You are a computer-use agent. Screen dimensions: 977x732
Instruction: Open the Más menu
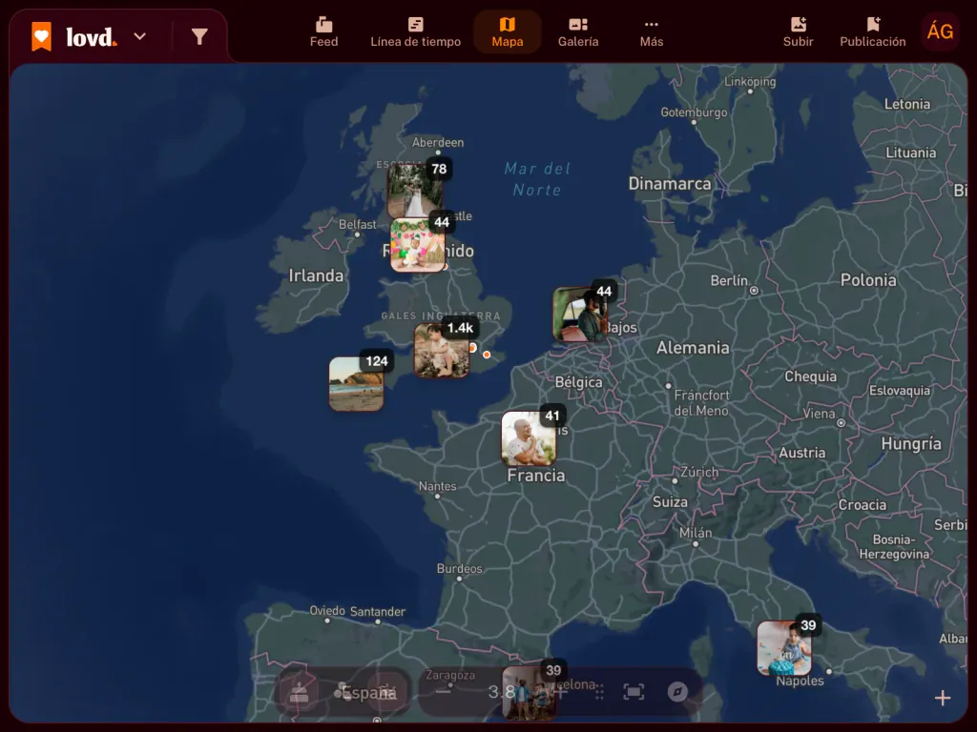click(651, 32)
